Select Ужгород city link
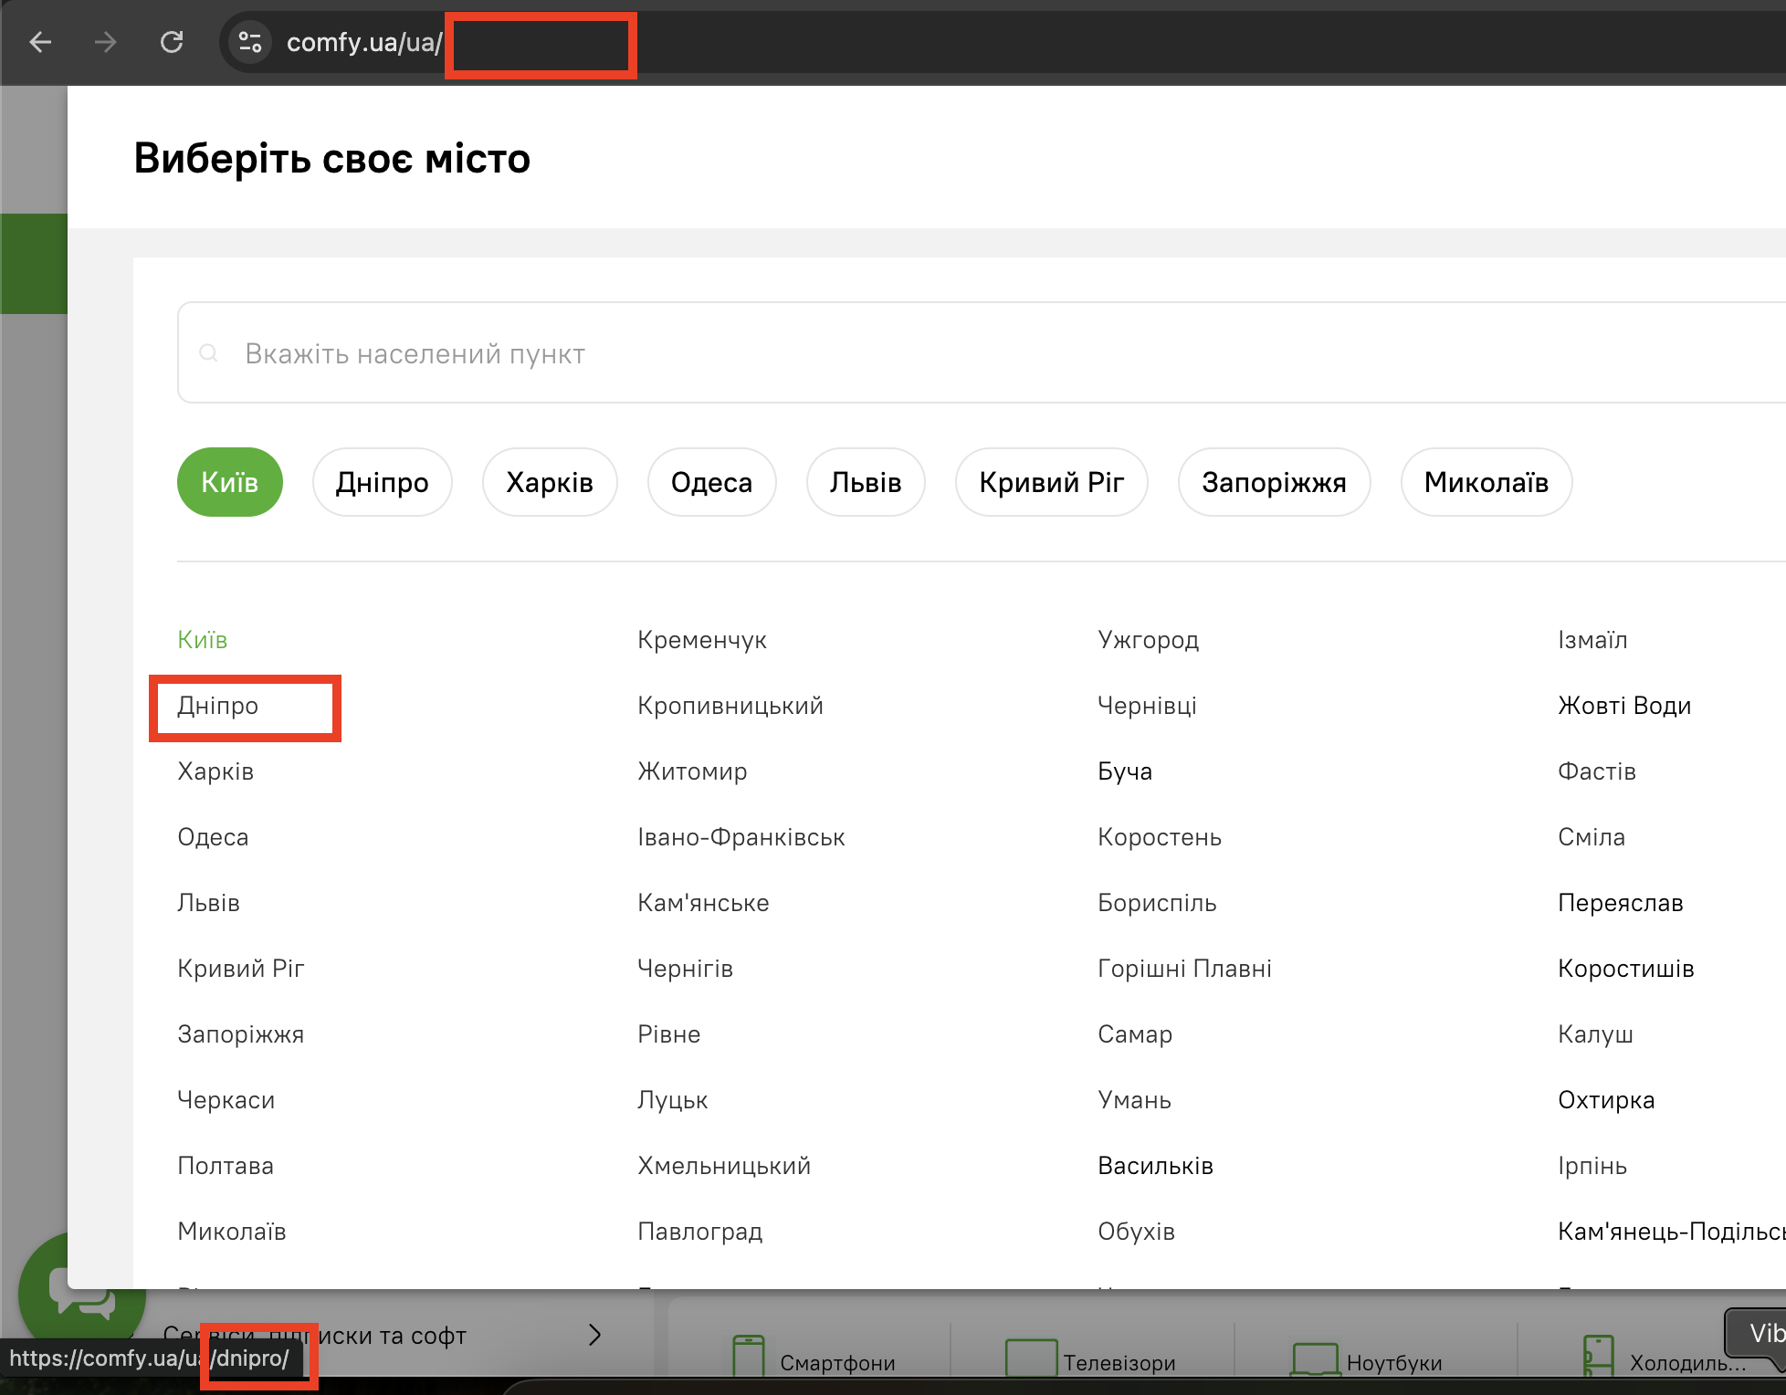Image resolution: width=1786 pixels, height=1395 pixels. click(1149, 640)
